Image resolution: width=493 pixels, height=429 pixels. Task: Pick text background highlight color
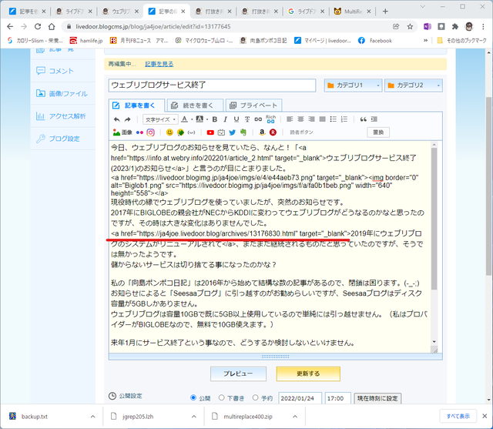pos(200,119)
